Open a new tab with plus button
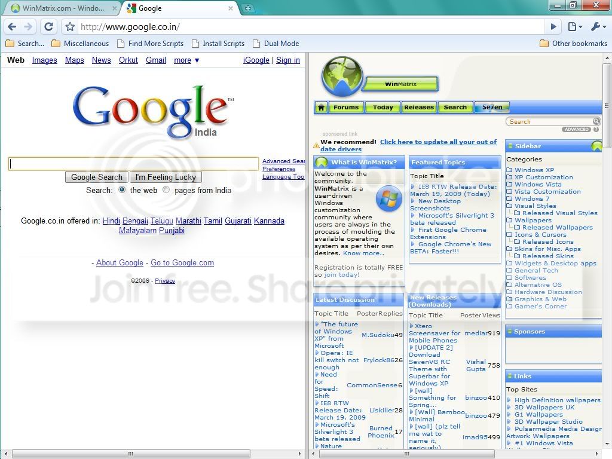This screenshot has width=612, height=459. 247,8
